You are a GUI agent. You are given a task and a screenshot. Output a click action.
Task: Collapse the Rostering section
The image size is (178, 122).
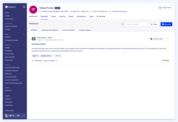click(24, 45)
